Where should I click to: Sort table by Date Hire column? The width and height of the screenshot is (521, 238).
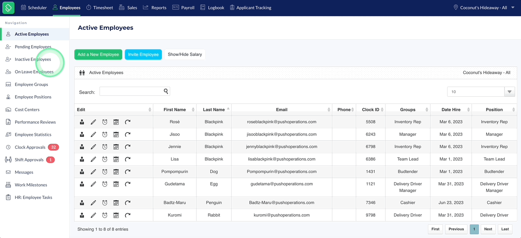[451, 109]
